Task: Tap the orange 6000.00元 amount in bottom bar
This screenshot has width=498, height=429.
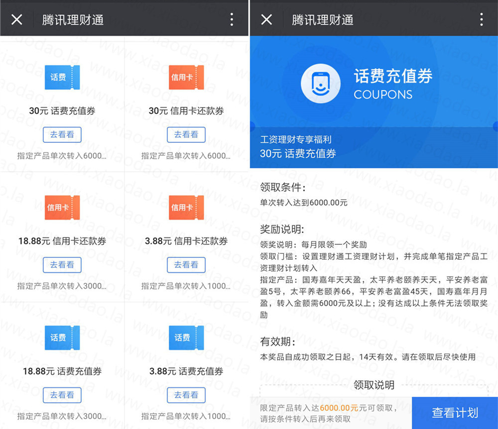Action: 339,408
